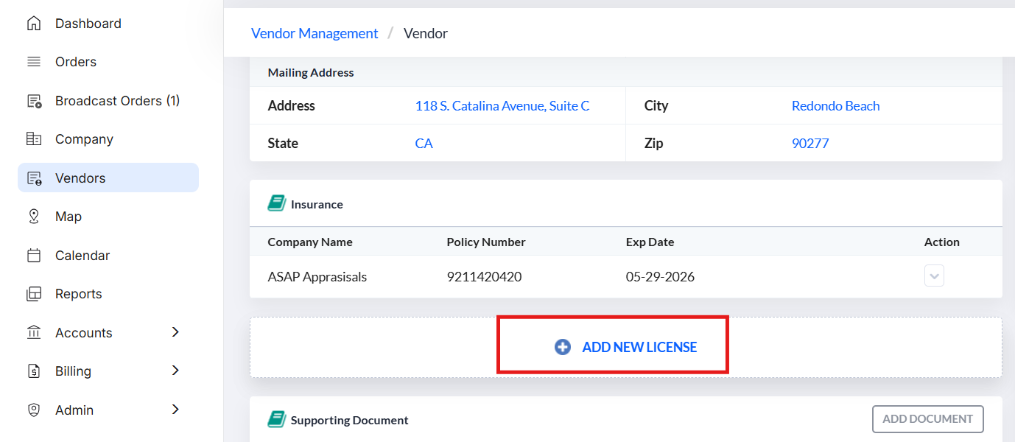Click the ADD DOCUMENT button
This screenshot has width=1015, height=442.
927,418
